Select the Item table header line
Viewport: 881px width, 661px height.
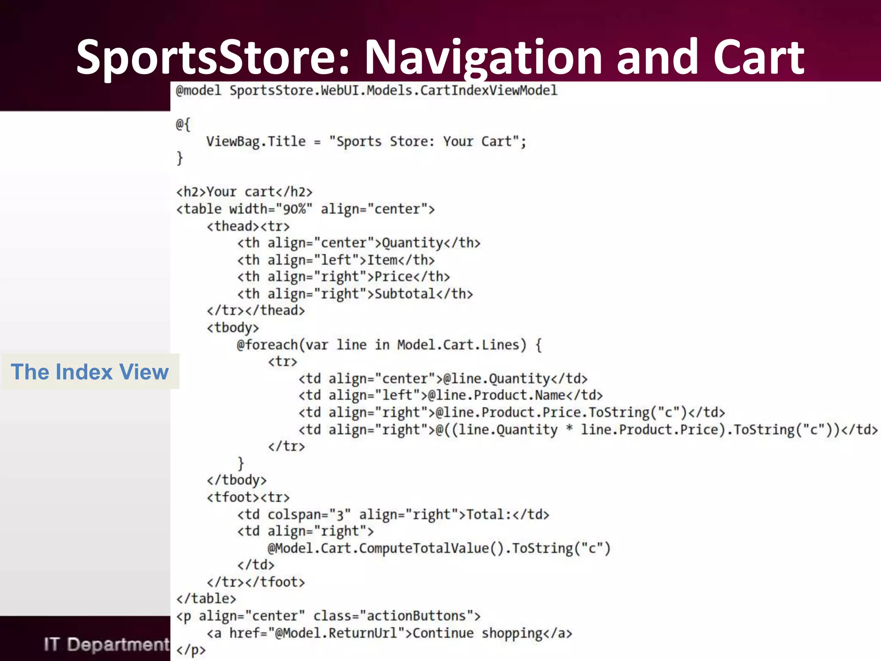pyautogui.click(x=336, y=260)
